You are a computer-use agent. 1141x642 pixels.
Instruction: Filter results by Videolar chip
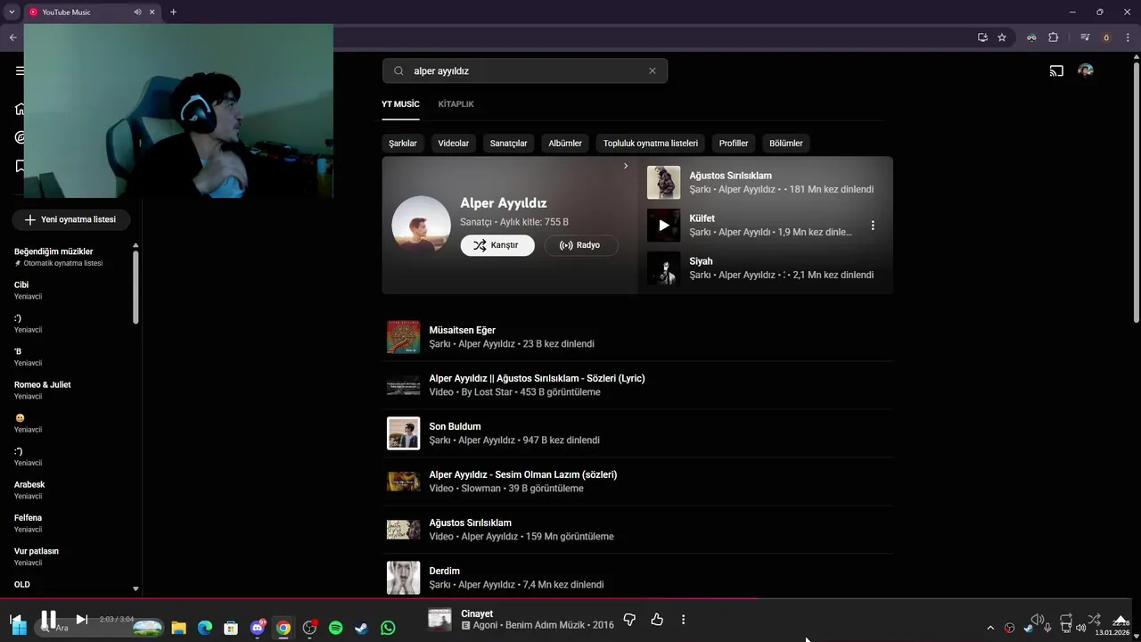click(x=453, y=143)
